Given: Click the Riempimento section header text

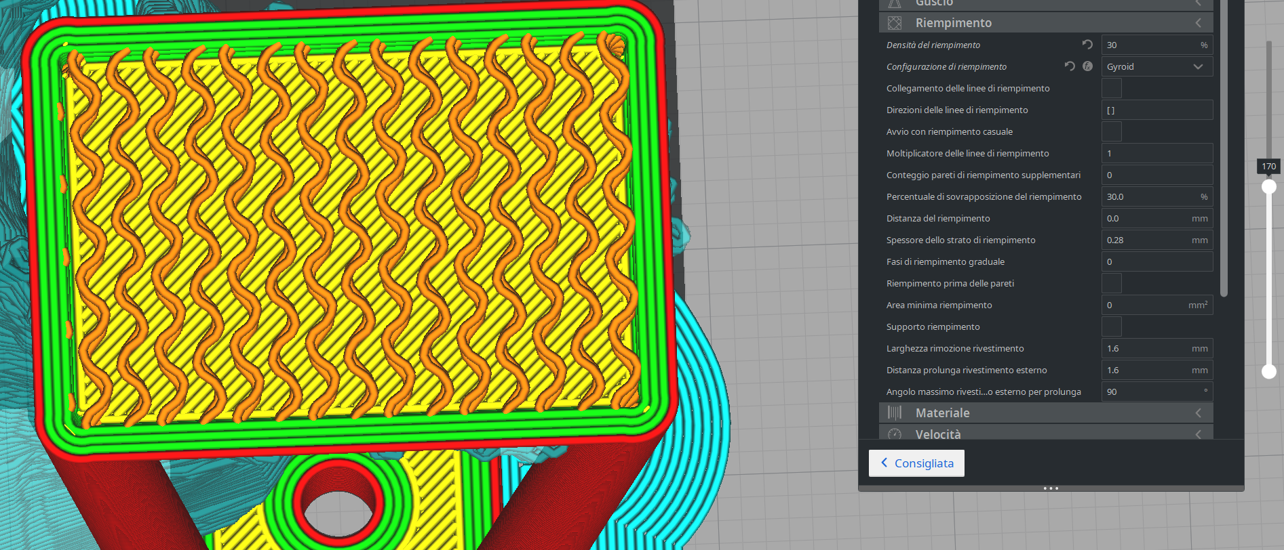Looking at the screenshot, I should 953,23.
